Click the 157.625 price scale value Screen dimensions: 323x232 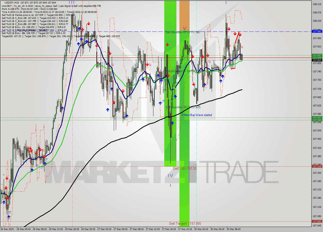tap(317, 105)
